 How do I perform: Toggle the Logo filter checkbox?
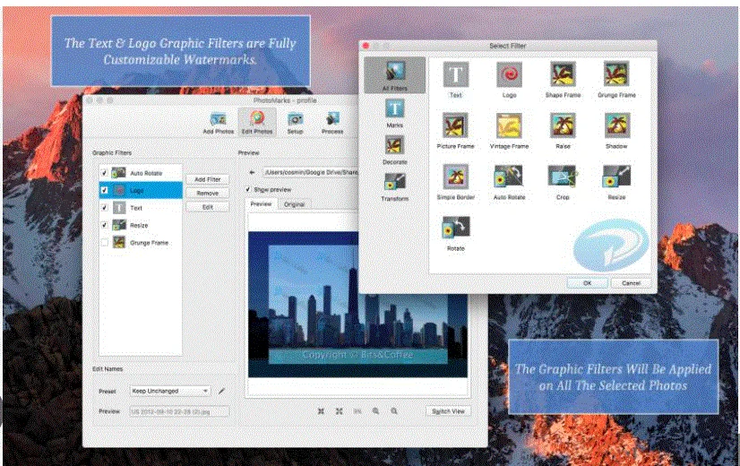pos(104,190)
